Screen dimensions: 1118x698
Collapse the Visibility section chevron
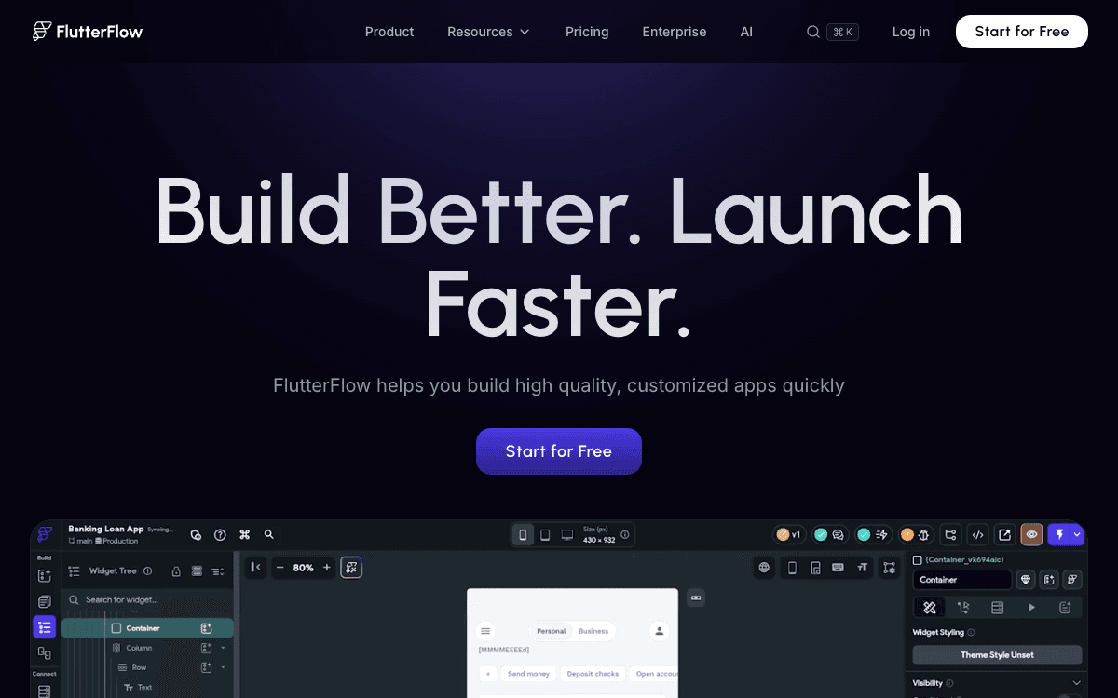click(x=1076, y=682)
